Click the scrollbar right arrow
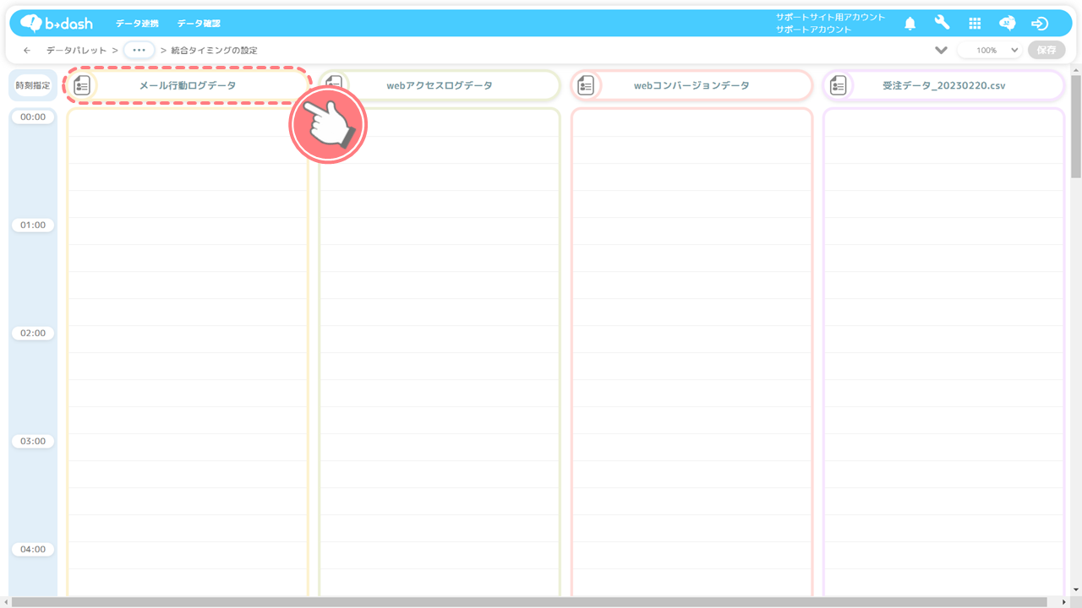This screenshot has height=608, width=1082. (1065, 602)
